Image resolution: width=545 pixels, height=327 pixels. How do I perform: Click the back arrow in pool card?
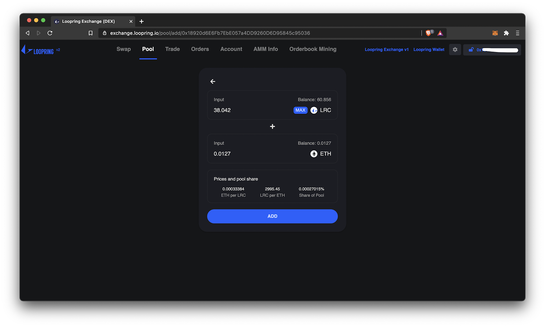tap(213, 81)
